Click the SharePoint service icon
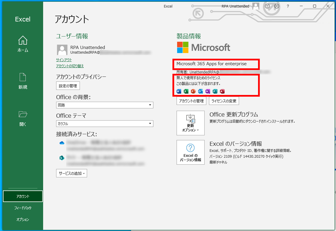Image resolution: width=336 pixels, height=231 pixels. click(62, 158)
